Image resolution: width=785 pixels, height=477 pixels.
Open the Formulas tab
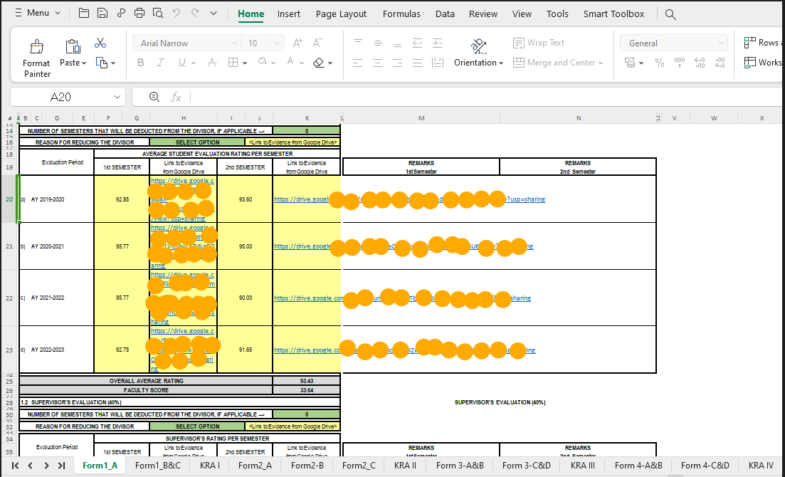point(401,14)
